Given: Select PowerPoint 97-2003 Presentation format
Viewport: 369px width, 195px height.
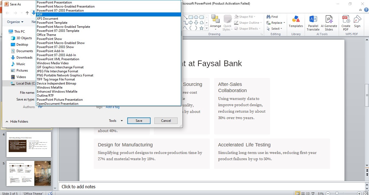Looking at the screenshot, I should point(109,11).
